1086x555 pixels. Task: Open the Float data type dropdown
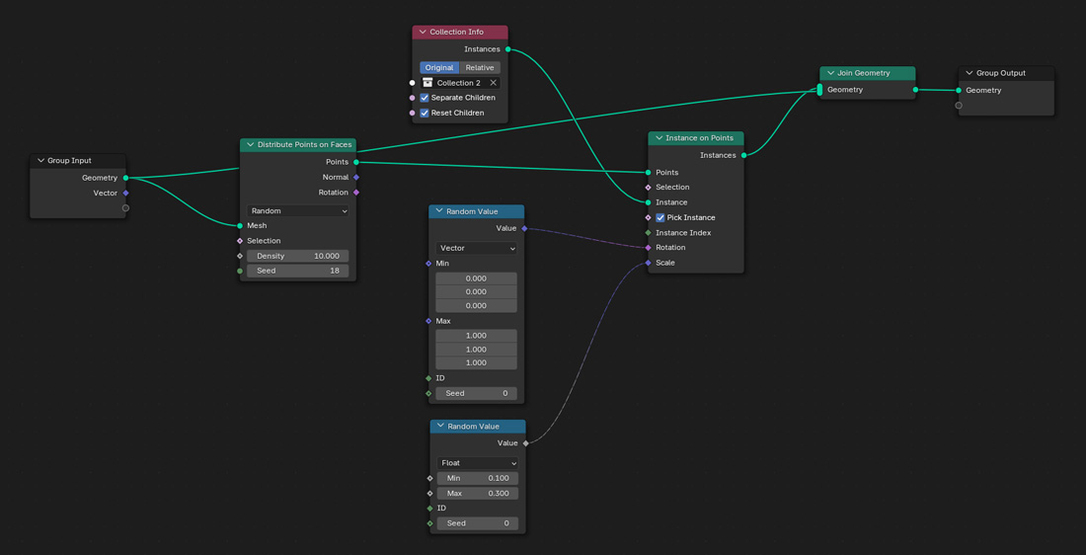coord(478,463)
